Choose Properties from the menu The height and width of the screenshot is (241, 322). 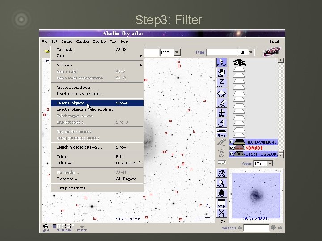pos(97,179)
